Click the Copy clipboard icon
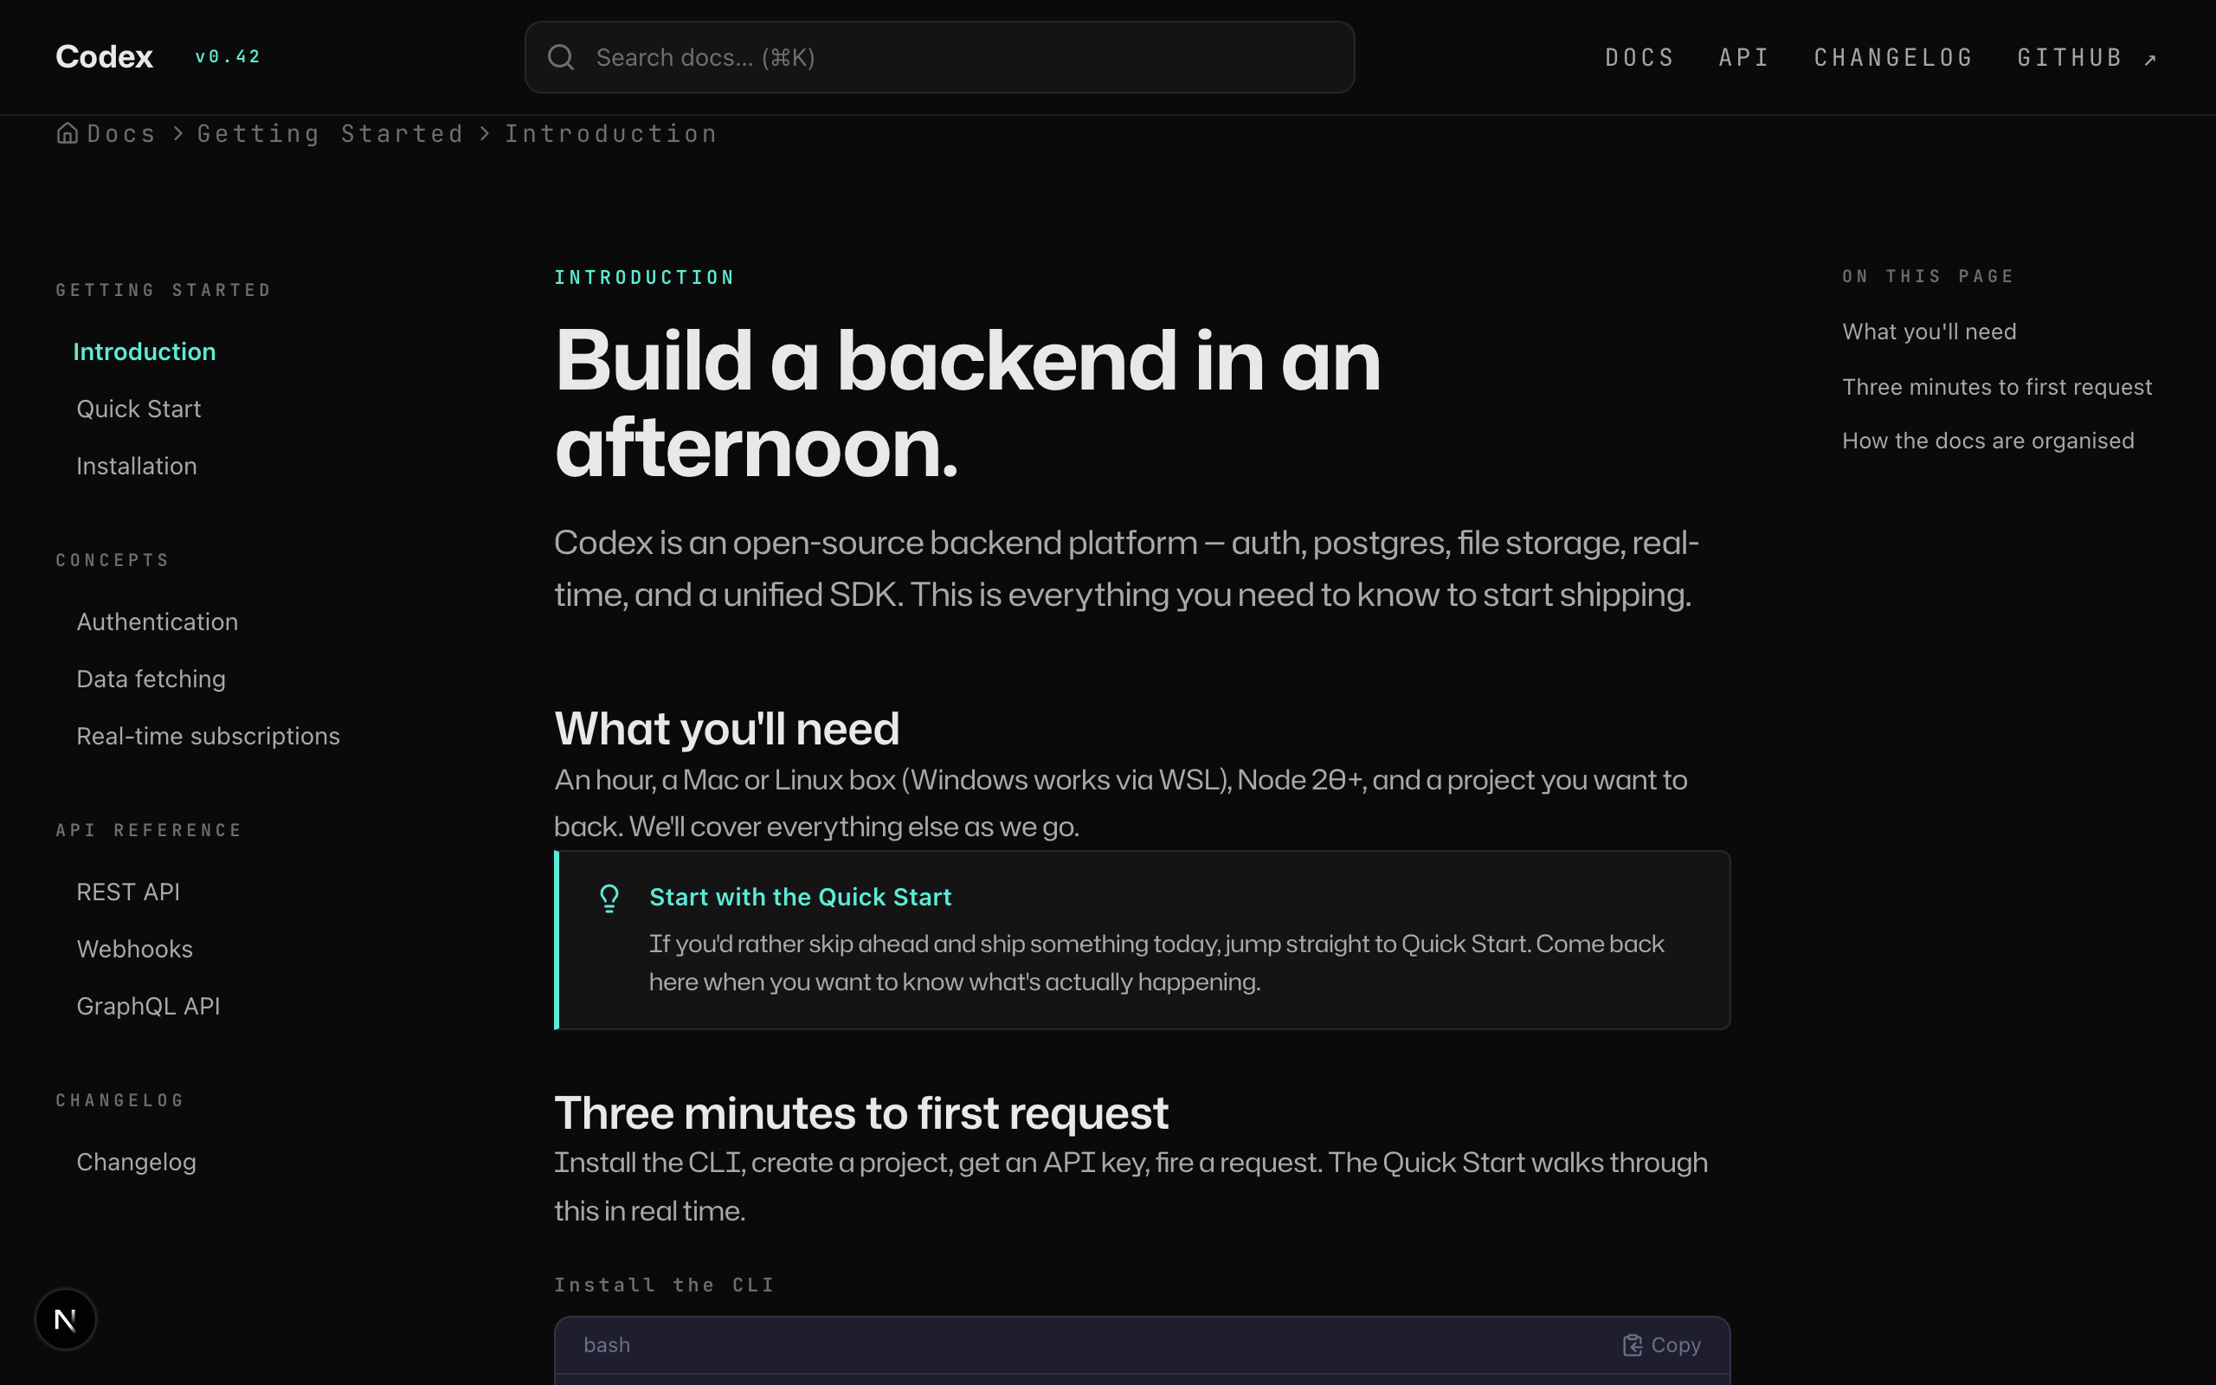 (1632, 1344)
